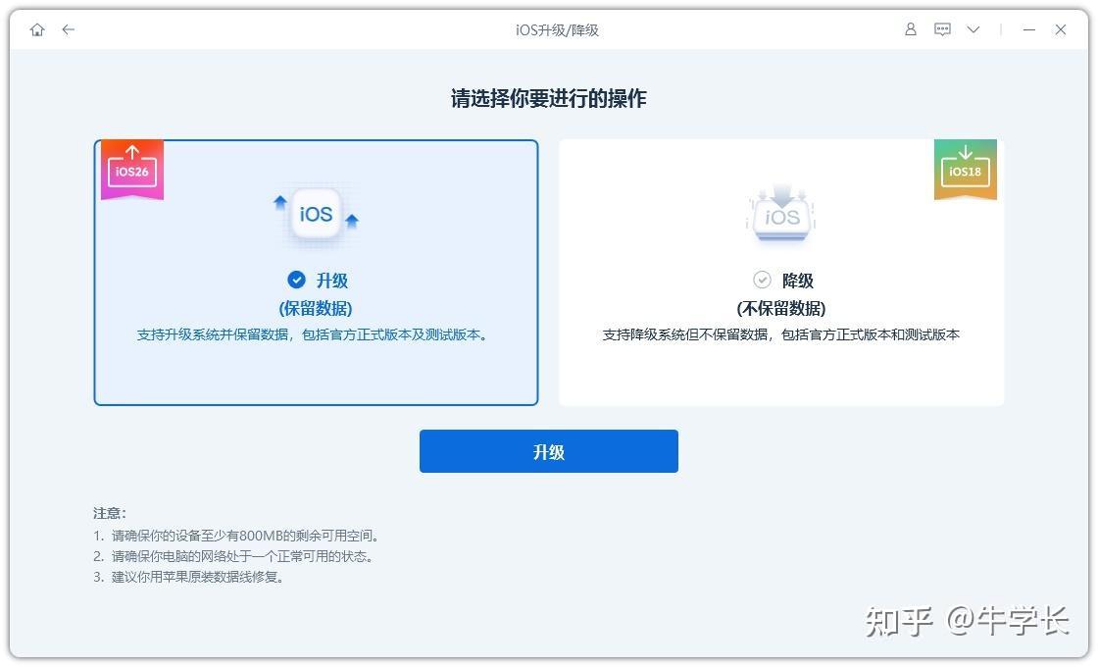
Task: Click the back arrow icon
Action: [68, 29]
